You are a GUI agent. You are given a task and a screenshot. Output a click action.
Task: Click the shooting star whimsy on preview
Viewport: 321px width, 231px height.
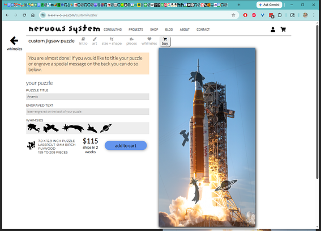(195, 190)
